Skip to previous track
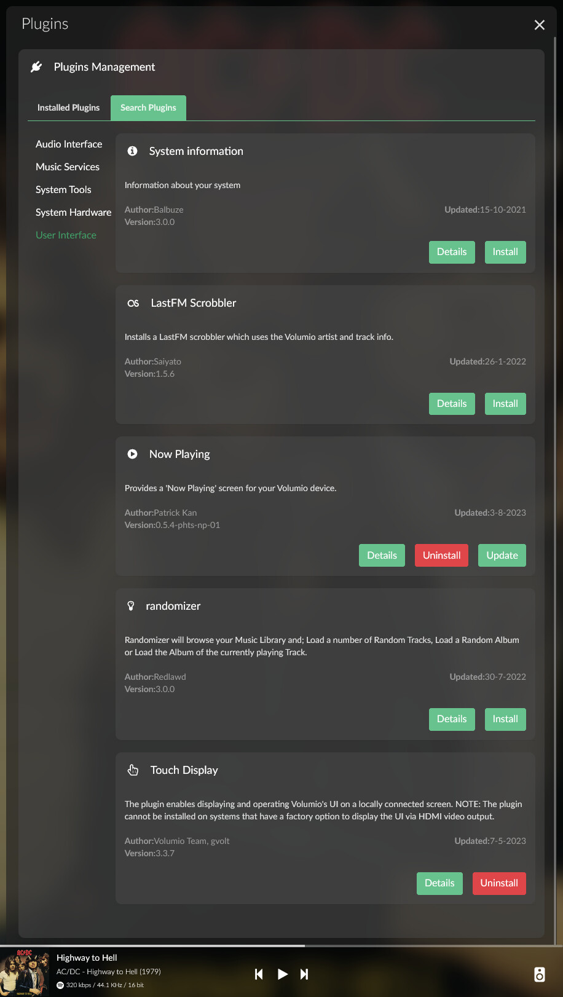The height and width of the screenshot is (997, 563). tap(259, 974)
